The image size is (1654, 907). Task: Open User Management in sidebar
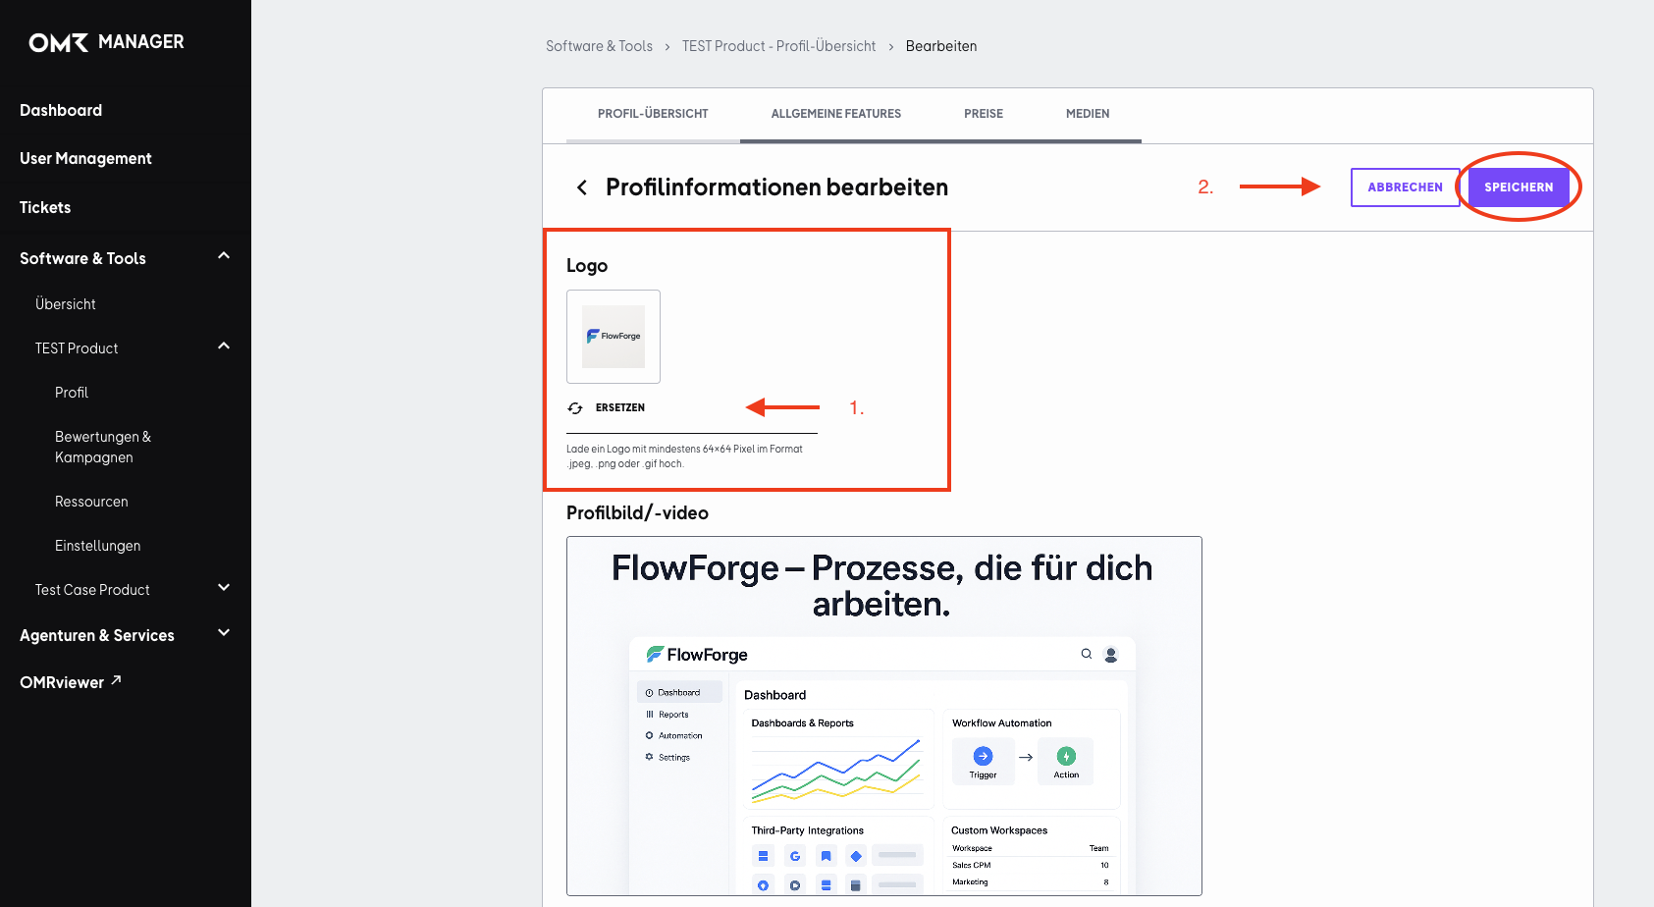(85, 158)
